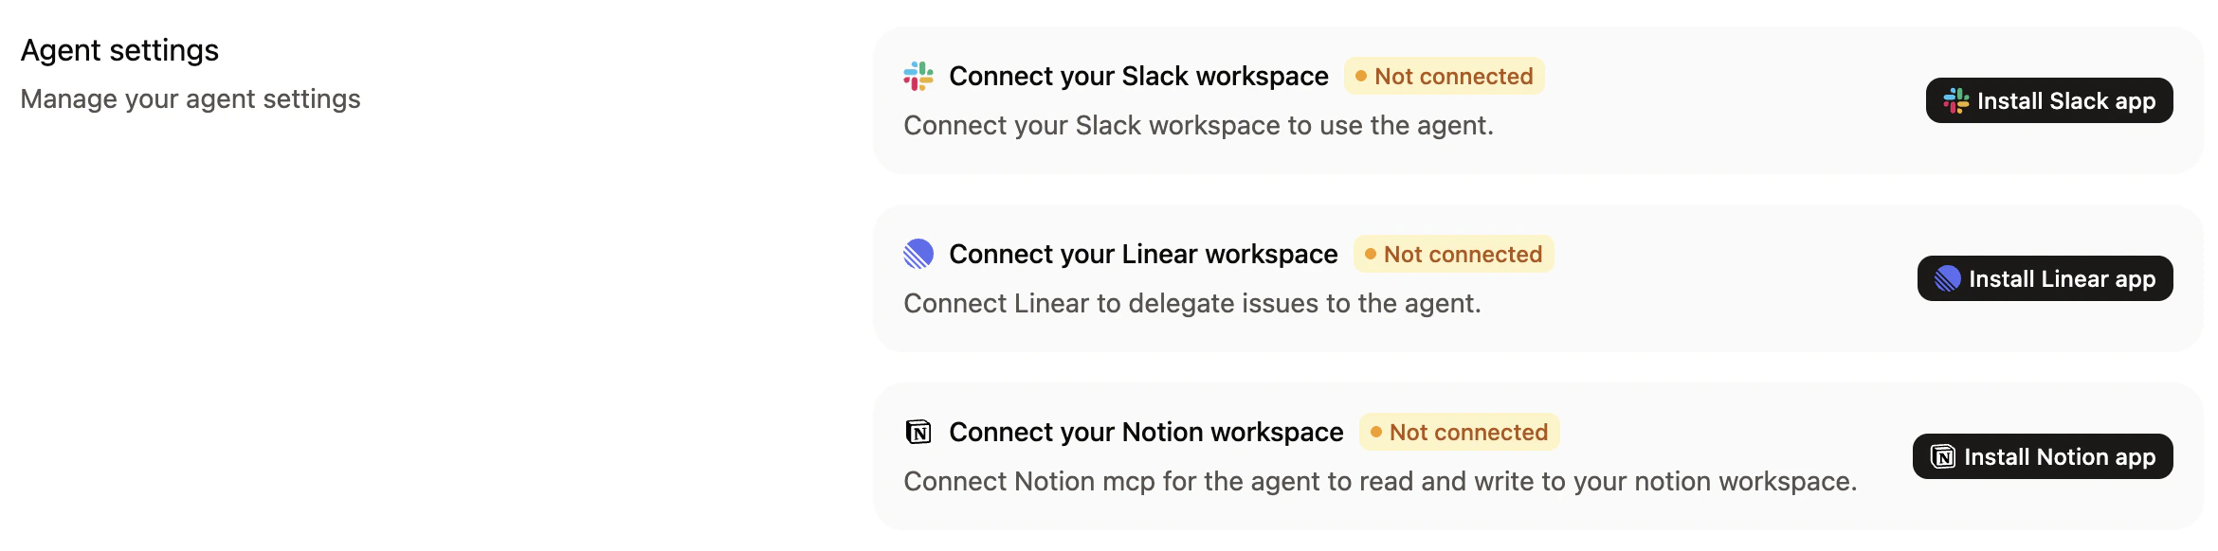2218x551 pixels.
Task: Click the Install Notion app button
Action: (2043, 455)
